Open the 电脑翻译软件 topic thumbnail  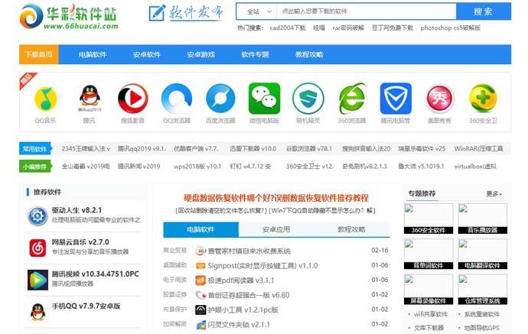click(483, 254)
